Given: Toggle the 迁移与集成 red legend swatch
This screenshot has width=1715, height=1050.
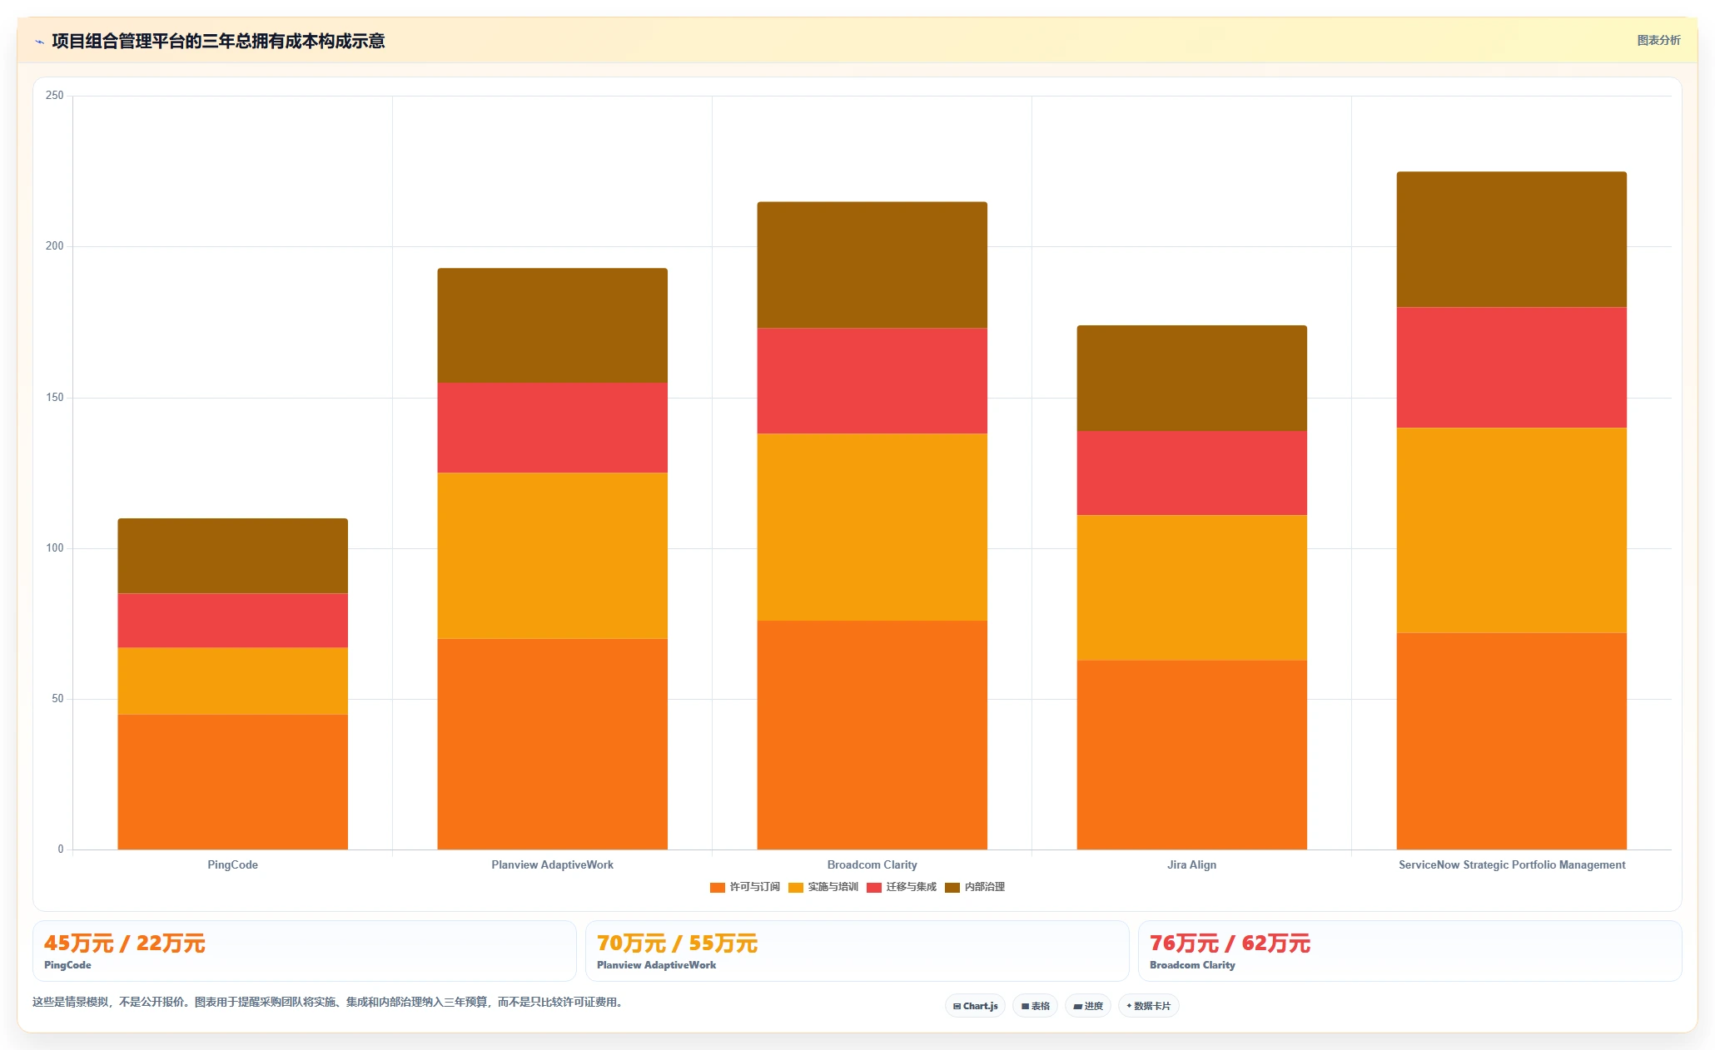Looking at the screenshot, I should [873, 887].
